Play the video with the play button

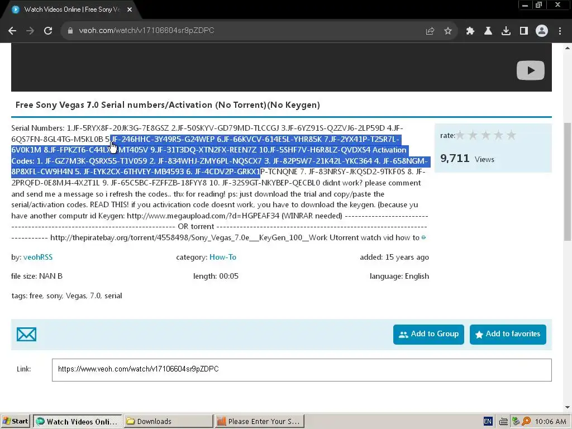pyautogui.click(x=531, y=70)
